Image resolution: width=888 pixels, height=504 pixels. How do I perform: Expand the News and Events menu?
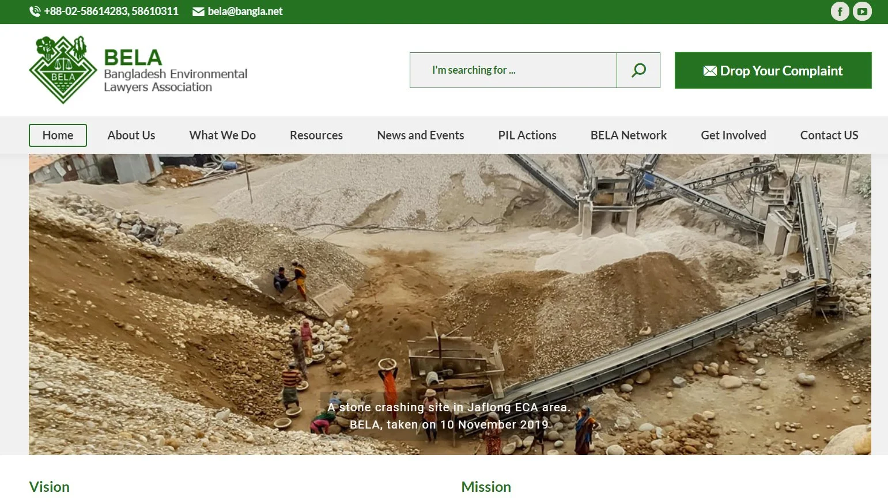[x=421, y=135]
